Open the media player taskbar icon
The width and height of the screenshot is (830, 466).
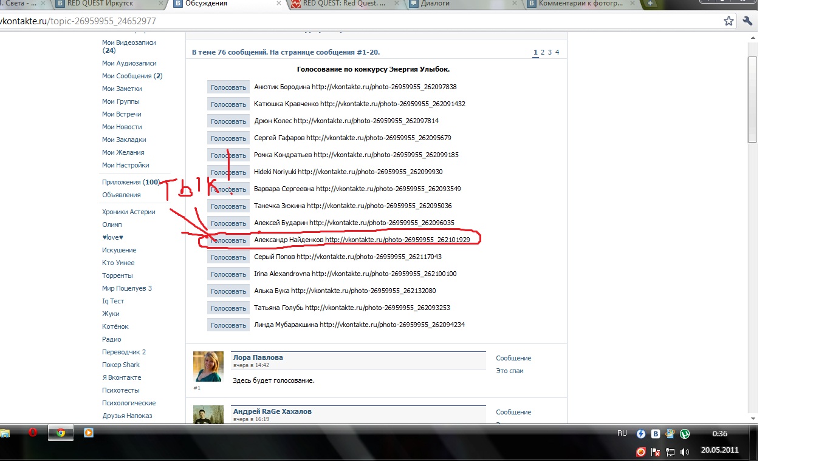(x=89, y=433)
